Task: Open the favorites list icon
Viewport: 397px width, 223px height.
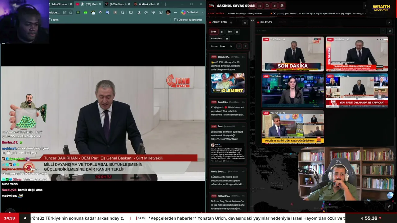Action: pos(146,12)
